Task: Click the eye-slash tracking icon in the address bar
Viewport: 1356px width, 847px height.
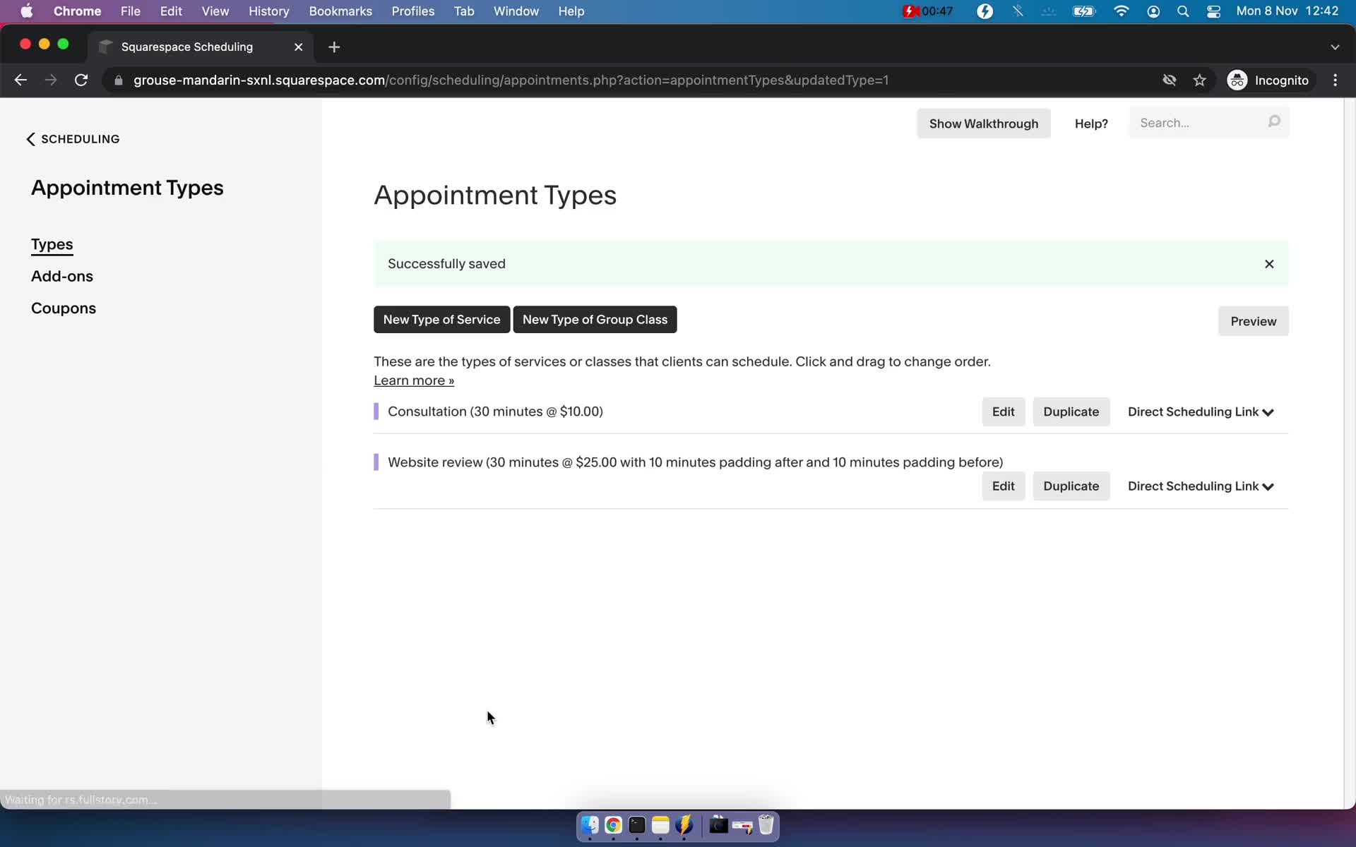Action: point(1170,80)
